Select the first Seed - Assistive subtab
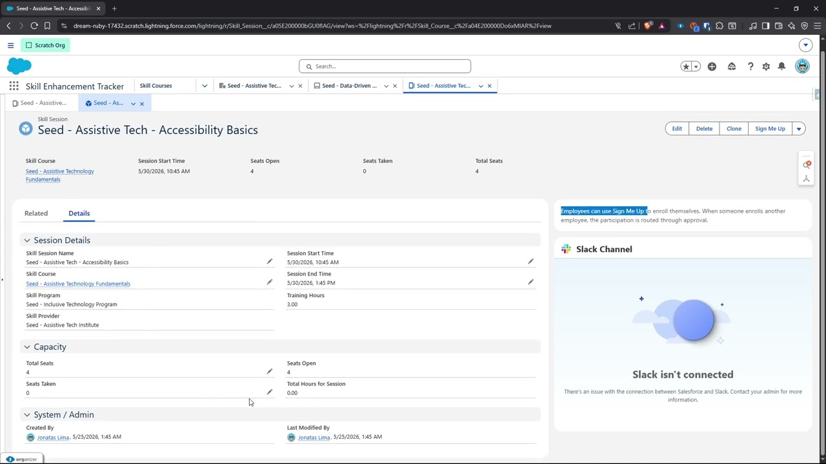 39,103
